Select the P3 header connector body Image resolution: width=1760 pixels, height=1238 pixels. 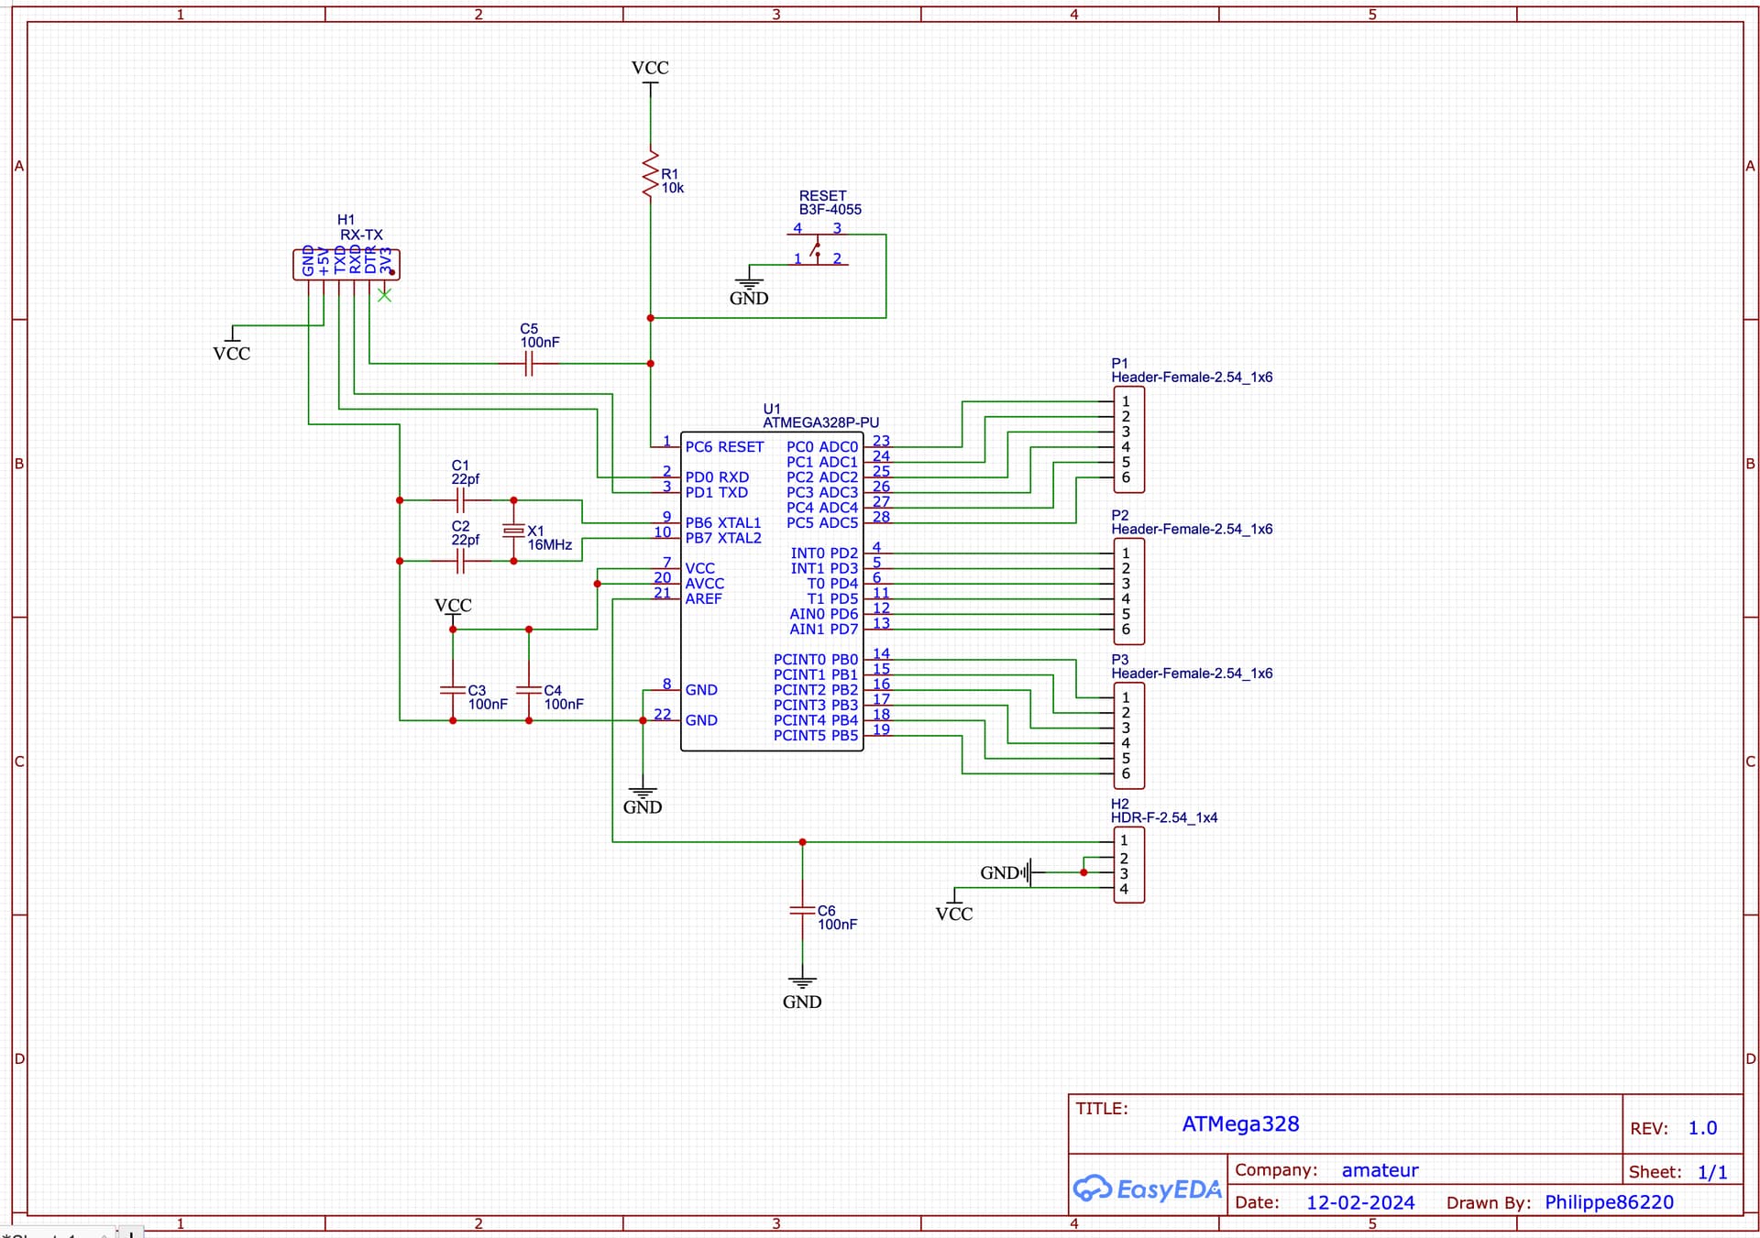tap(1128, 735)
